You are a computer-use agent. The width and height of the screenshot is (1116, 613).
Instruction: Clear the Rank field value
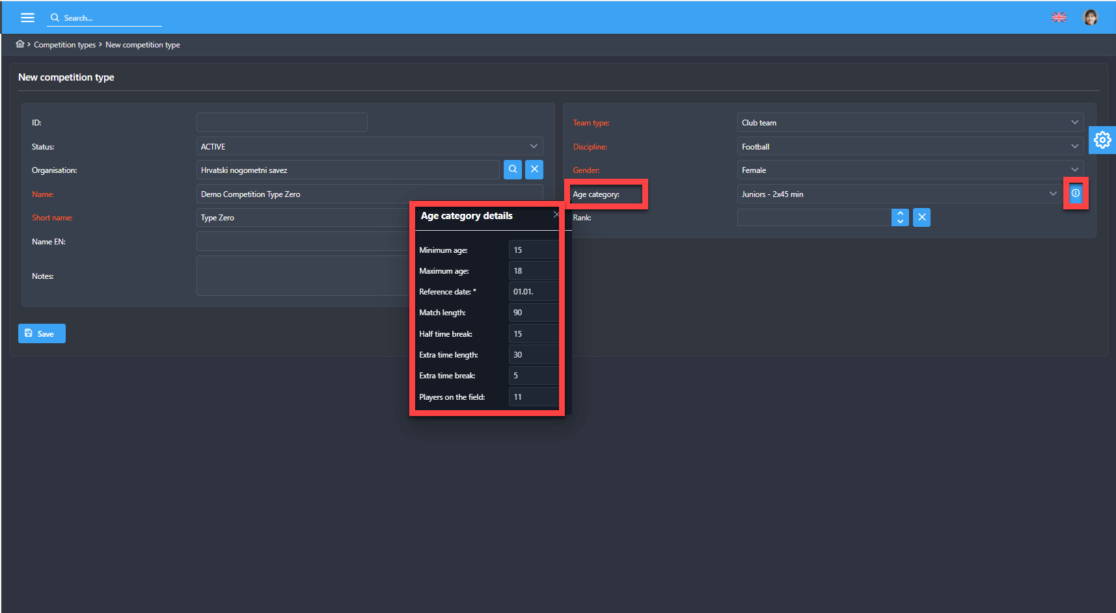click(x=921, y=217)
